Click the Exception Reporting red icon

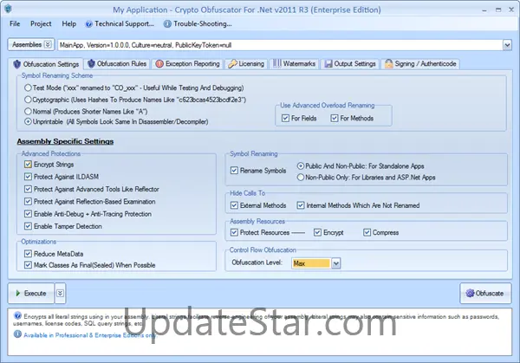coord(159,63)
